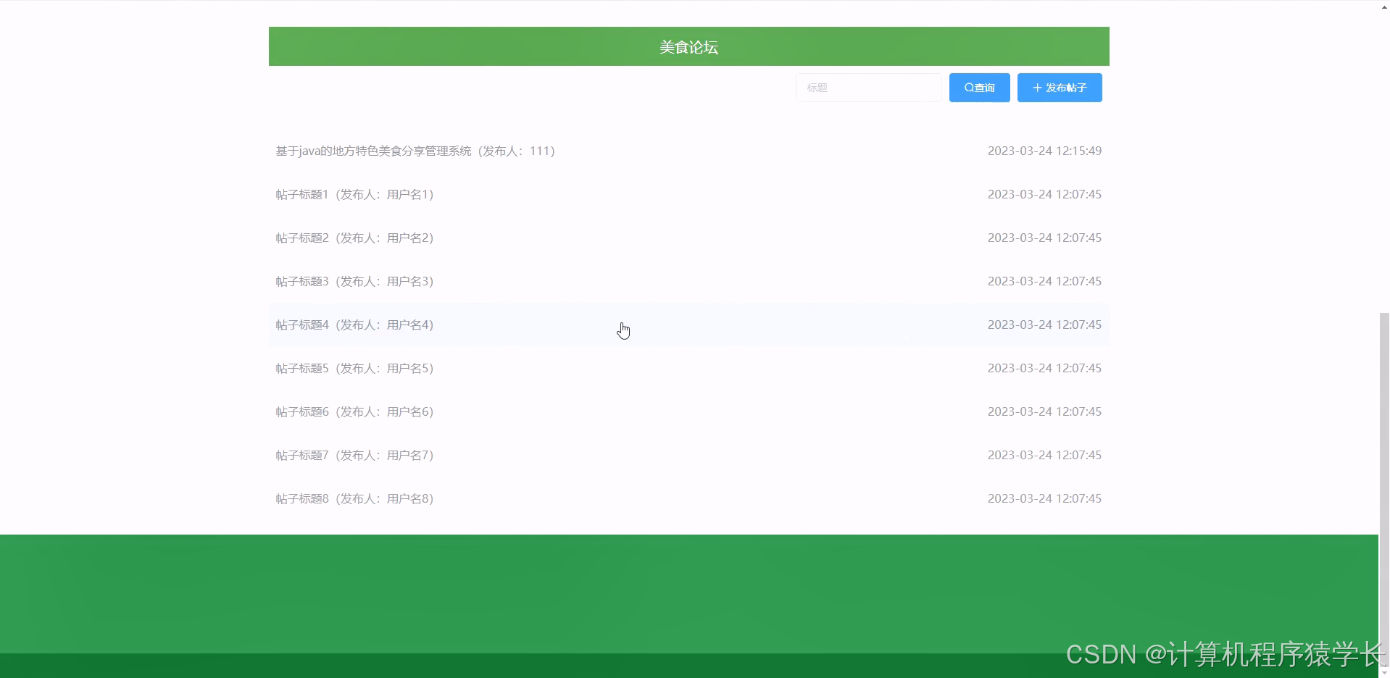Open the post 帖子标题3 by 用户名3
The height and width of the screenshot is (678, 1390).
click(354, 281)
